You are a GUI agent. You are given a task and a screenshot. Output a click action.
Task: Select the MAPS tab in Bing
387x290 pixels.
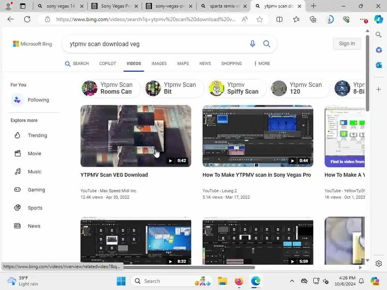(183, 63)
